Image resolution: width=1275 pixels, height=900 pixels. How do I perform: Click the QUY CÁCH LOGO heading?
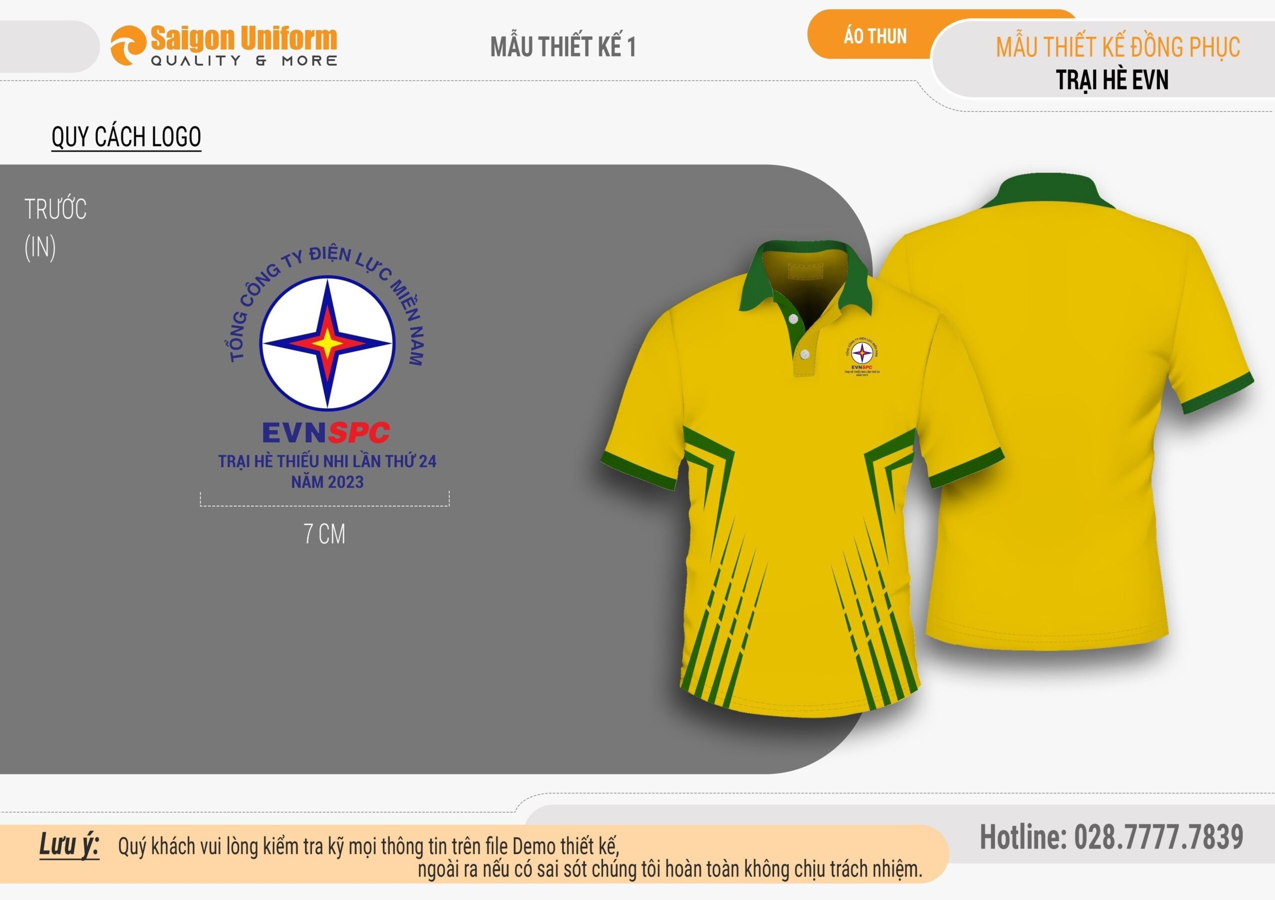(126, 137)
